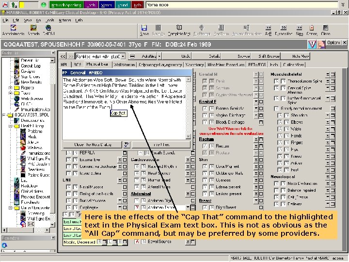Open the Appointments icon

point(14,28)
